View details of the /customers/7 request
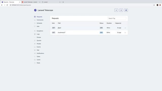 125,33
